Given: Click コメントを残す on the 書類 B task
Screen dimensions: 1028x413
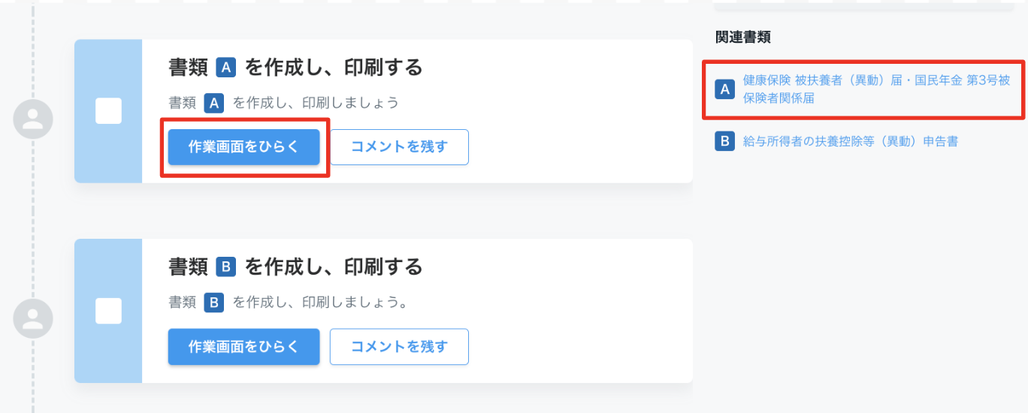Looking at the screenshot, I should [x=399, y=346].
